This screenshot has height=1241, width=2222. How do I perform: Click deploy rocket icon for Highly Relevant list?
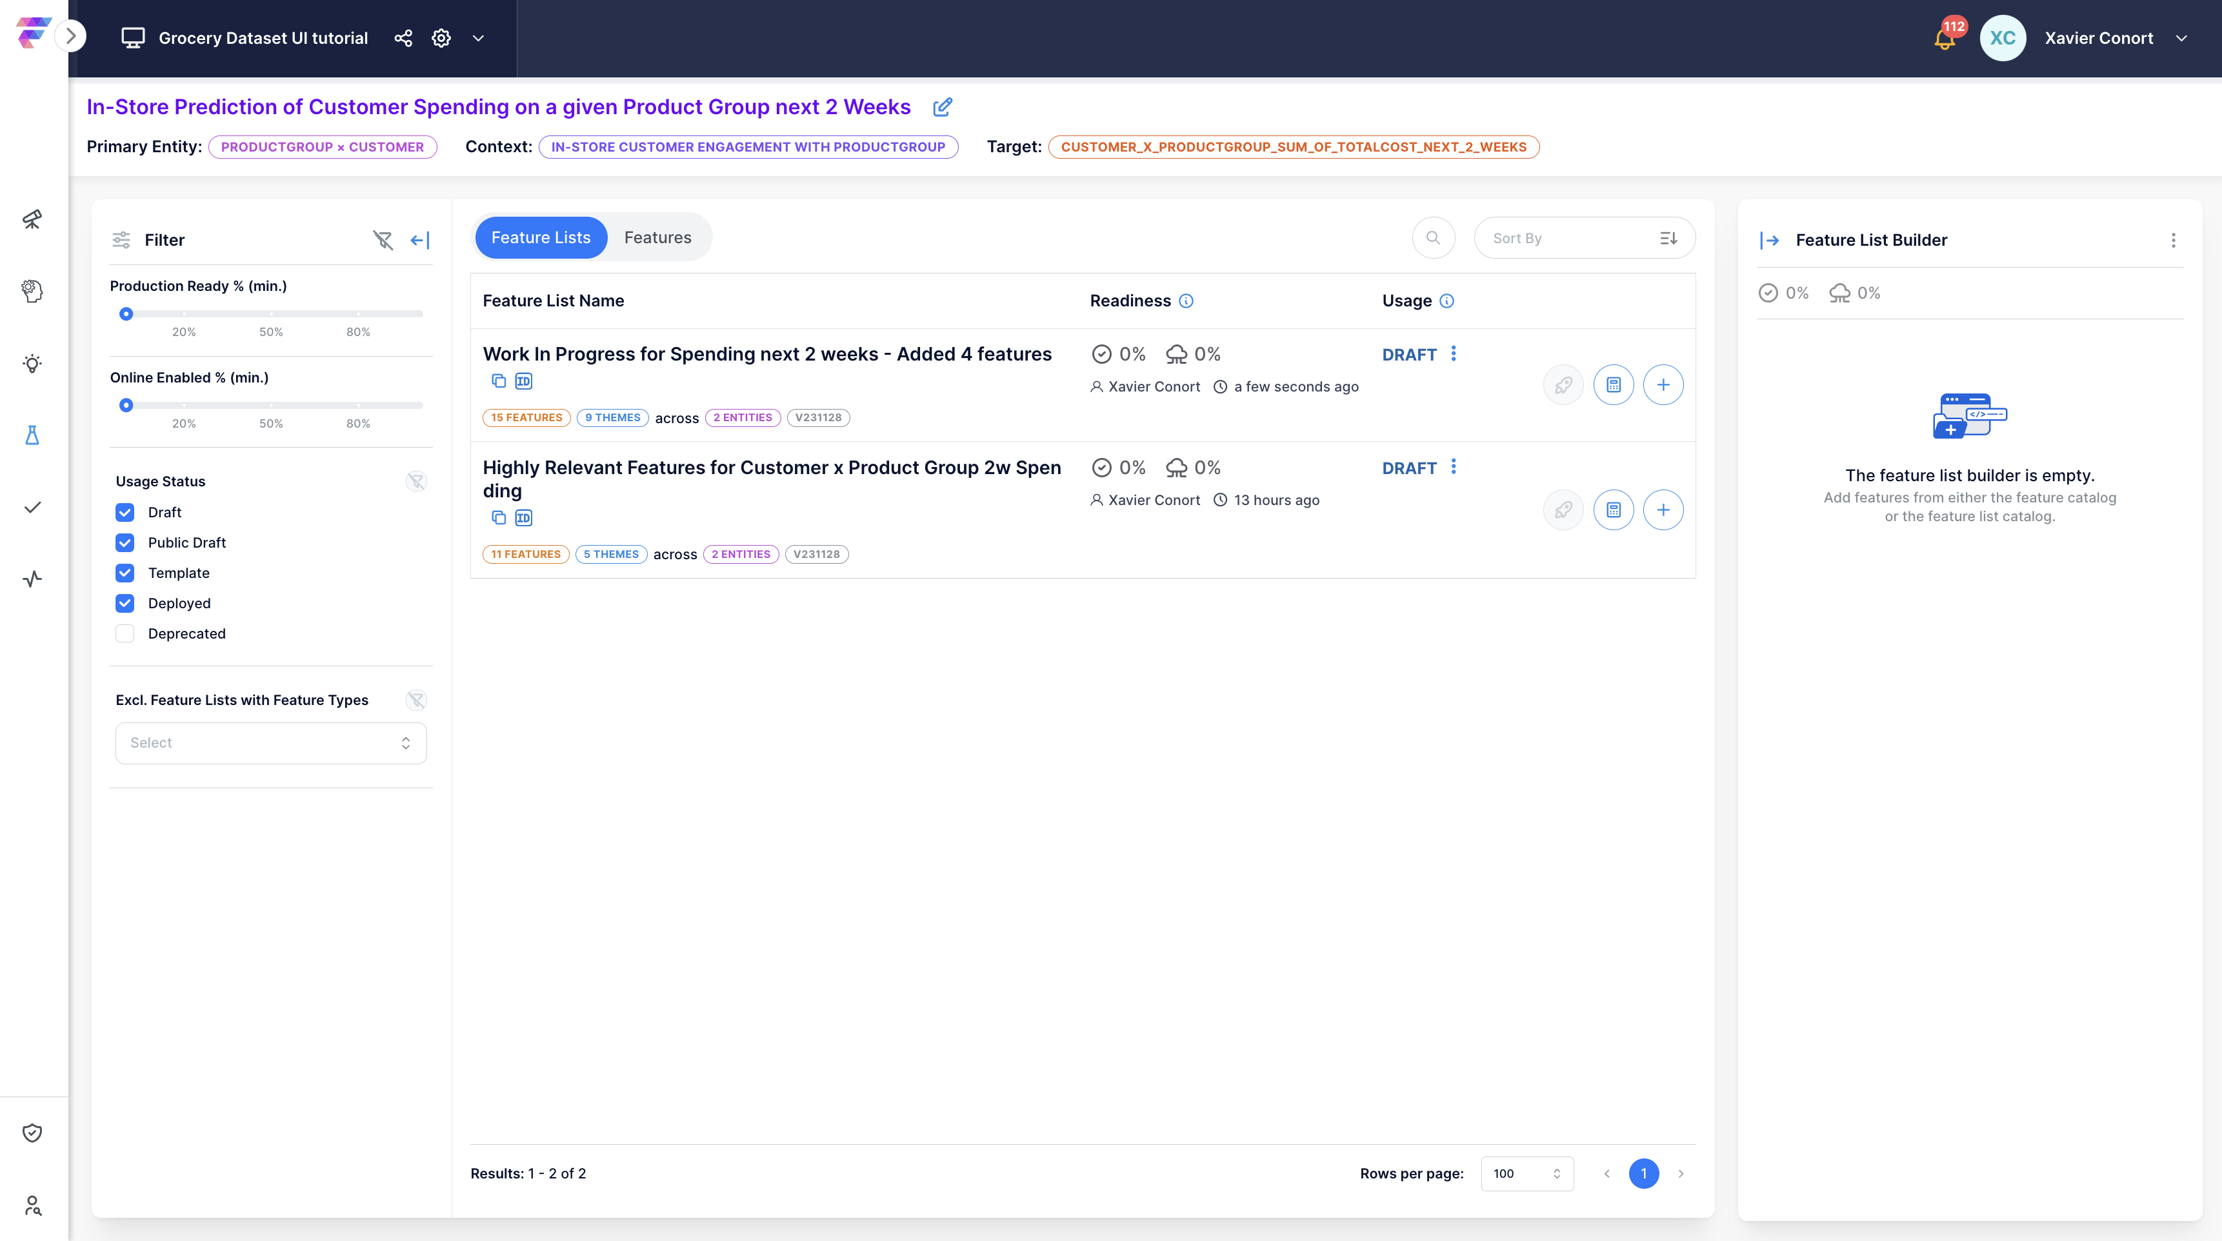[x=1563, y=510]
